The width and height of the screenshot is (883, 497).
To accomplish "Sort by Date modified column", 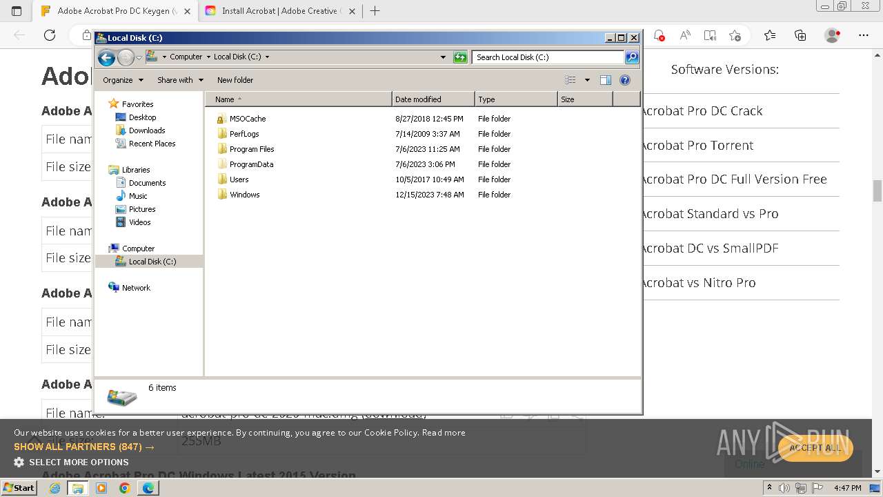I will tap(433, 99).
